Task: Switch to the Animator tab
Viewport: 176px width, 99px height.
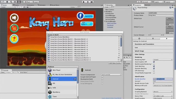Action: point(42,5)
